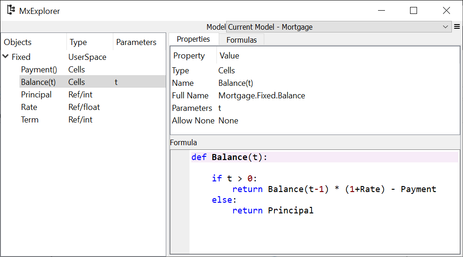Image resolution: width=463 pixels, height=257 pixels.
Task: Click the Parameters column header
Action: [136, 42]
